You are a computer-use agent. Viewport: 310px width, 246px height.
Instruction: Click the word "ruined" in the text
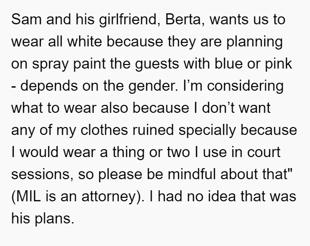[153, 130]
